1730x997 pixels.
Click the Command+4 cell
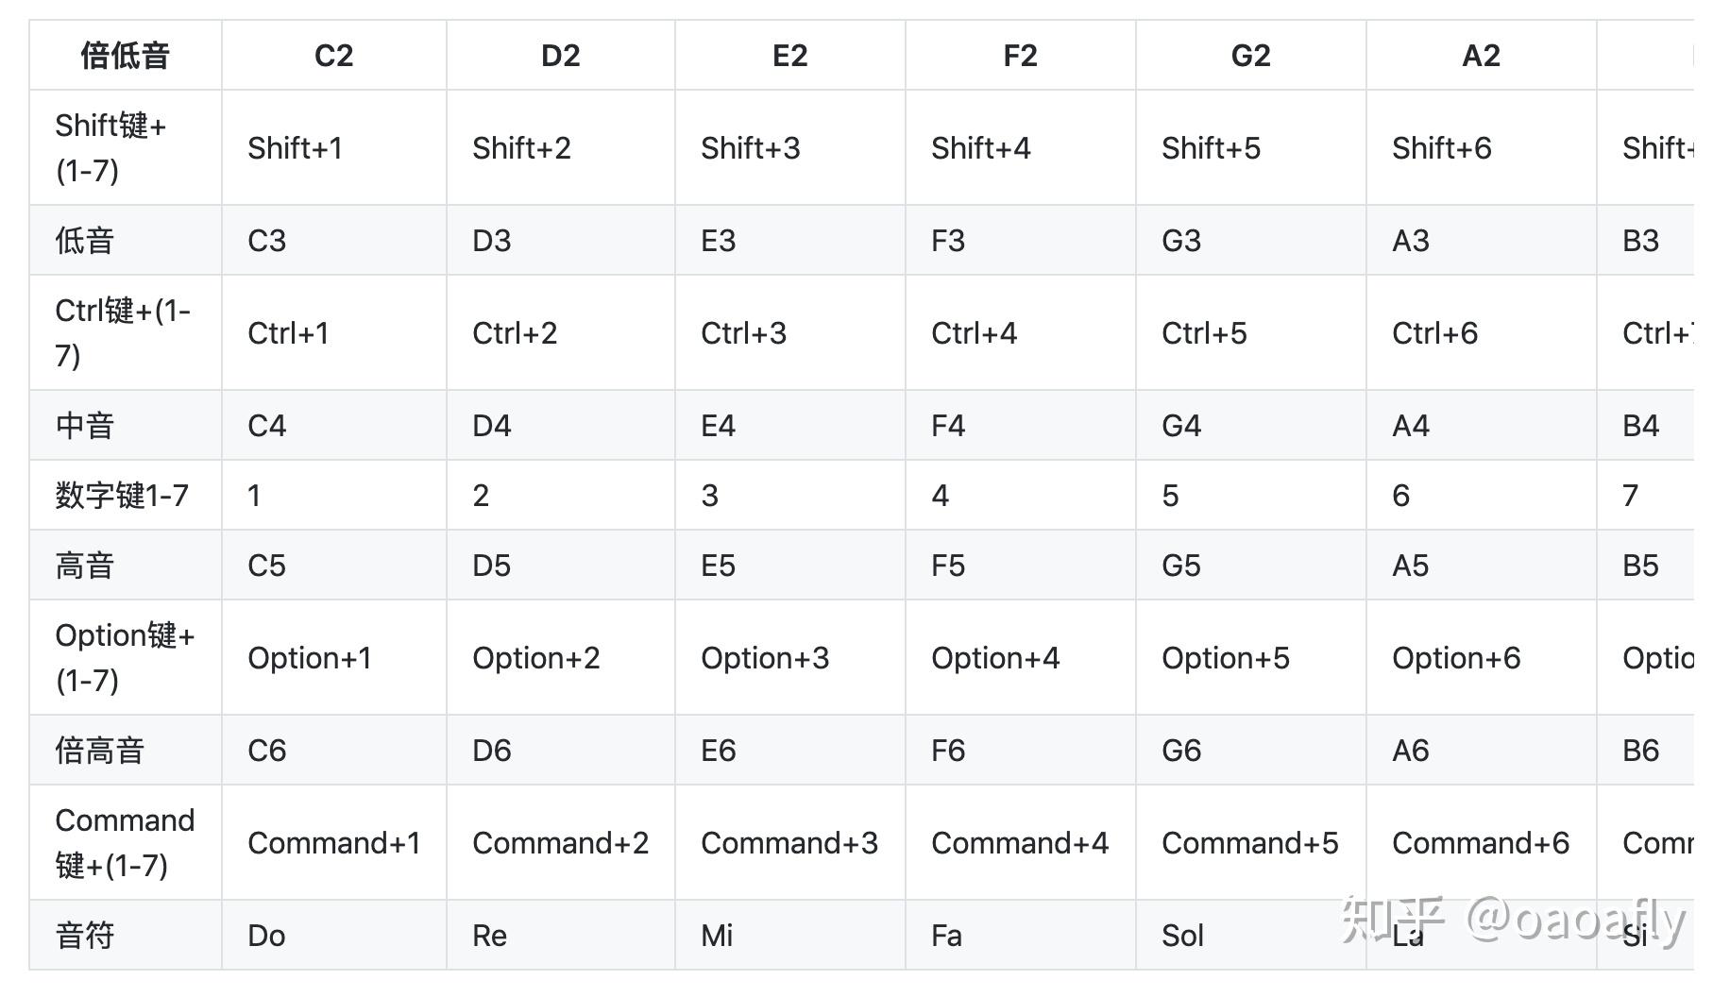(x=1019, y=843)
